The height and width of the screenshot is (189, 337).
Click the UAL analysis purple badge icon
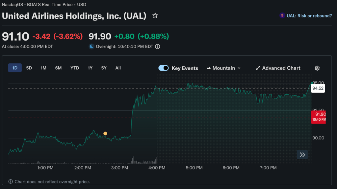282,16
